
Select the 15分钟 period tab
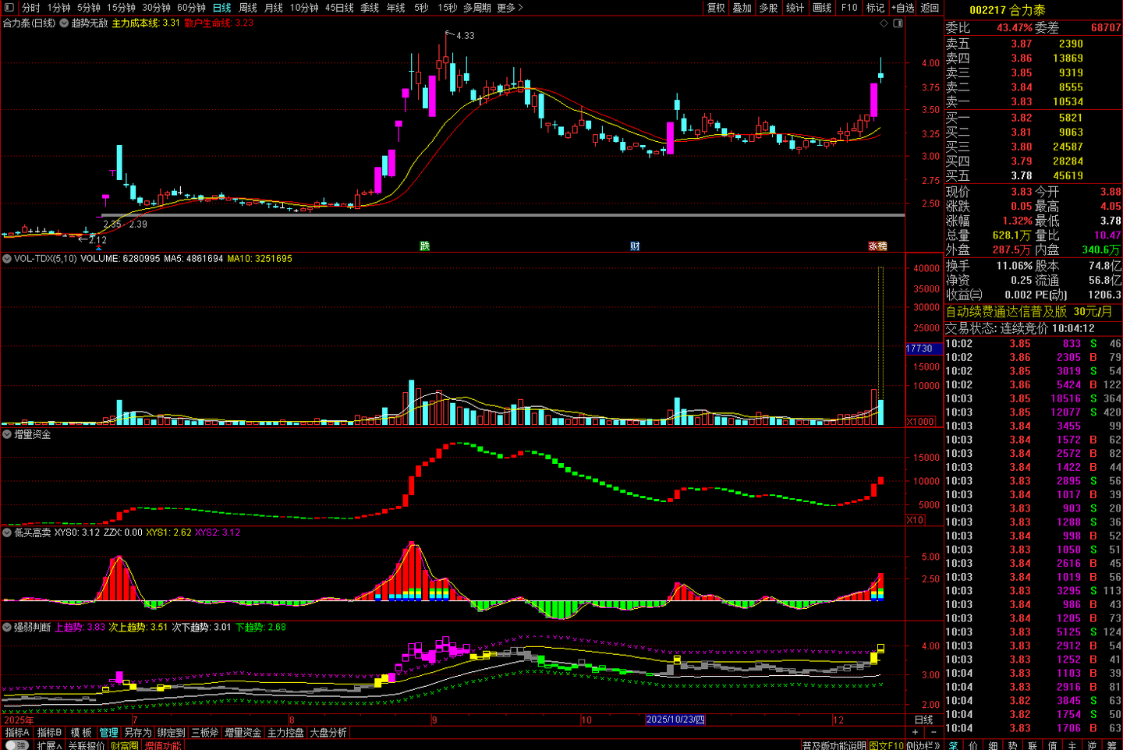tap(122, 8)
